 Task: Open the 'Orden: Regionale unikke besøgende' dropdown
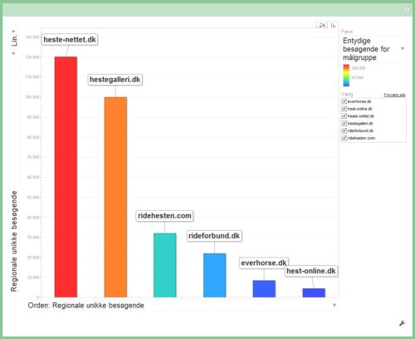(183, 305)
